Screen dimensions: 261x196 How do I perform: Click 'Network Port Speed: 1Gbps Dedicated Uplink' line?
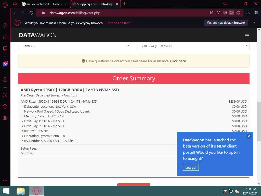click(57, 111)
